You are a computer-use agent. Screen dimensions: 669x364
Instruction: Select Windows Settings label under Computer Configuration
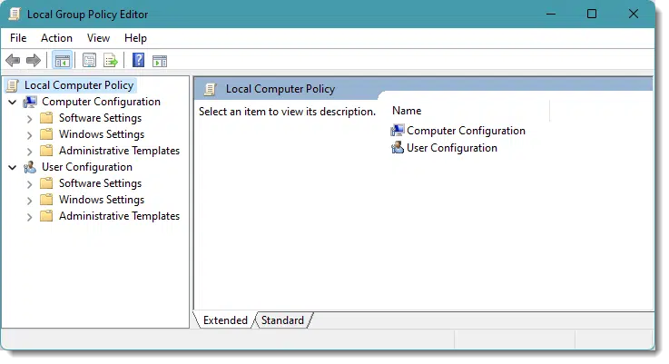[x=102, y=134]
